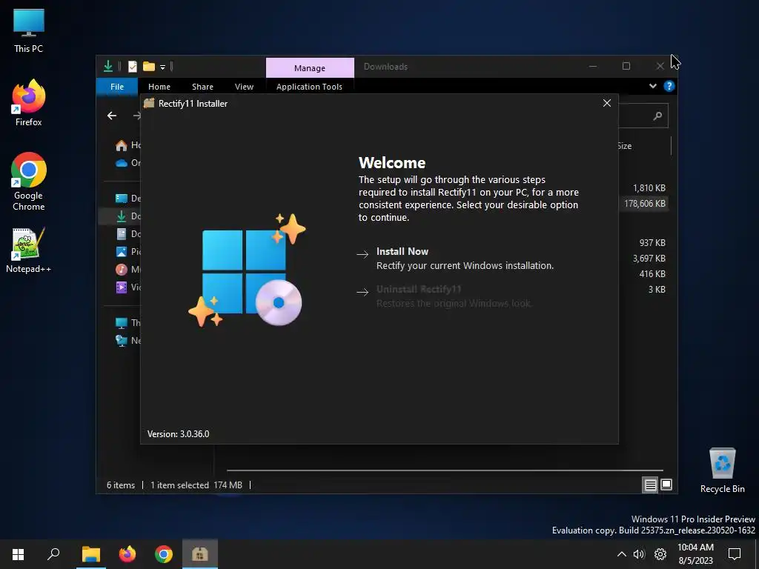The height and width of the screenshot is (569, 759).
Task: Open taskbar Search
Action: point(53,554)
